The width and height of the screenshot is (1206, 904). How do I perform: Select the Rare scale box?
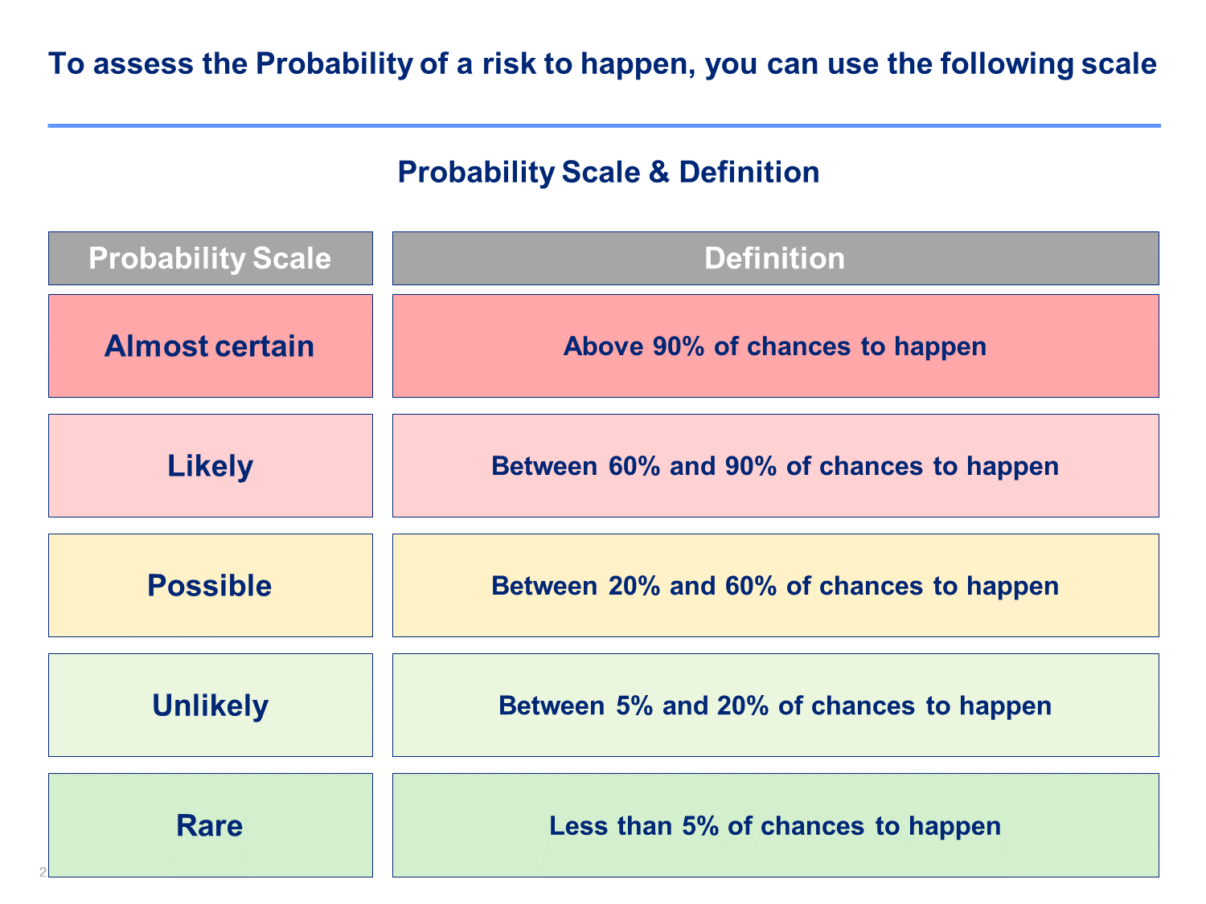coord(211,824)
